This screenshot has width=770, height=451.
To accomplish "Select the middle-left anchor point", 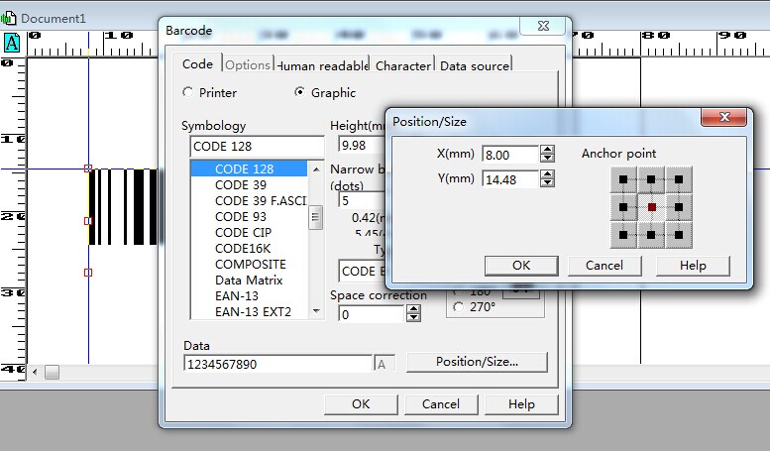I will click(x=623, y=207).
